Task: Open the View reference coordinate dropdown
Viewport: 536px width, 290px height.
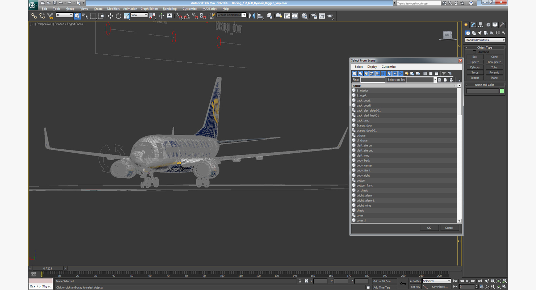Action: point(139,15)
